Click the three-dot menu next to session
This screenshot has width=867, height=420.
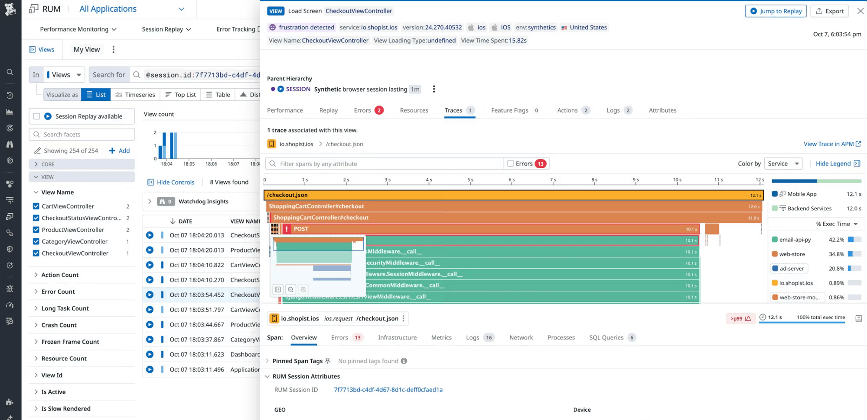click(x=433, y=89)
